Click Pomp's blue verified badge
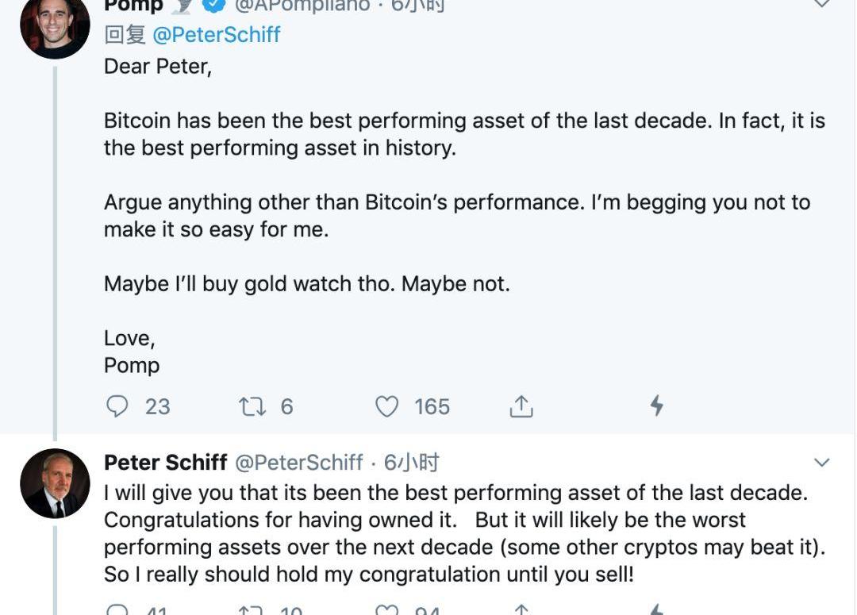857x615 pixels. tap(214, 6)
